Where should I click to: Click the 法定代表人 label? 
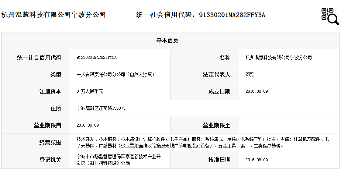(x=216, y=75)
